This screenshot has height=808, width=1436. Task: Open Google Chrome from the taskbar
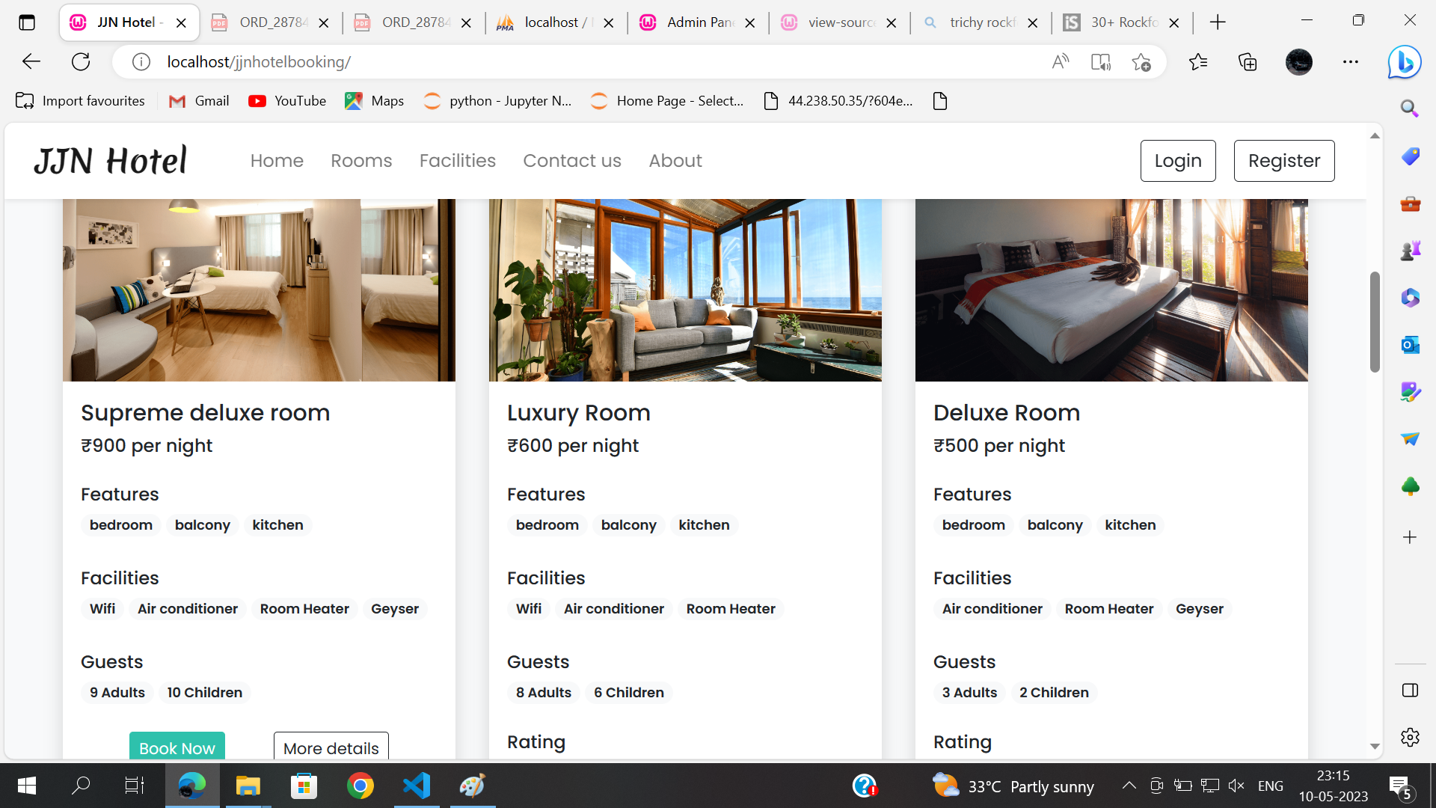coord(360,786)
